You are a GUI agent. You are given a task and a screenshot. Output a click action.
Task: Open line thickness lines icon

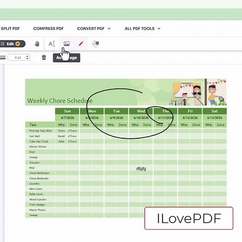pyautogui.click(x=3, y=57)
